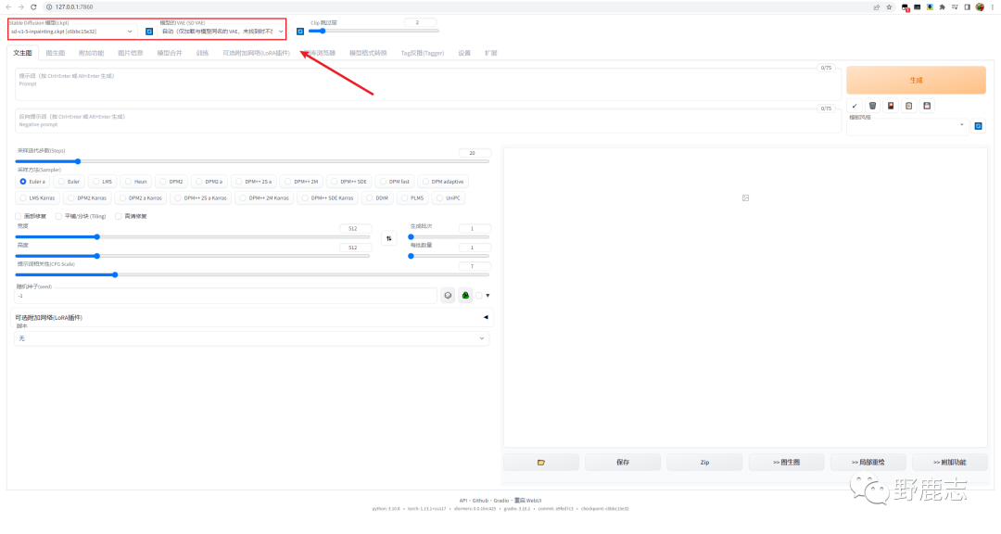Enable the 平铺/分块 (Tiling) checkbox
The height and width of the screenshot is (534, 1001).
click(x=58, y=217)
